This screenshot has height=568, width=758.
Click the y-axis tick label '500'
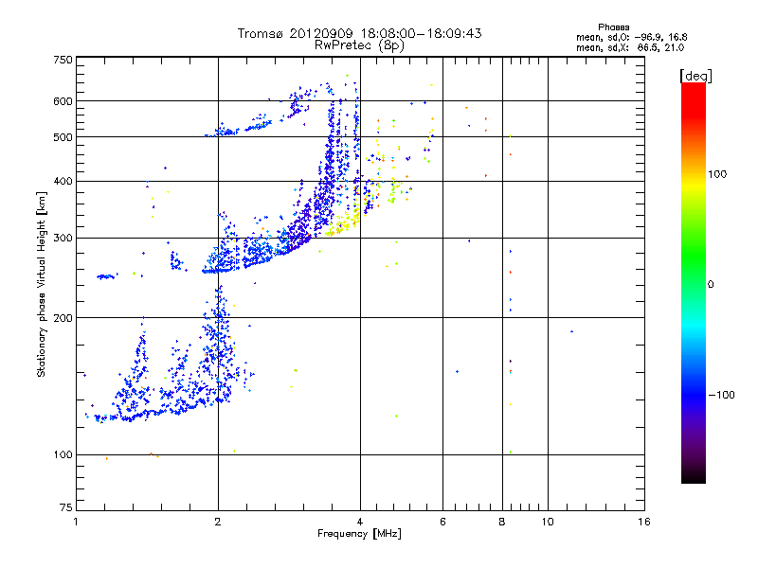click(x=63, y=137)
